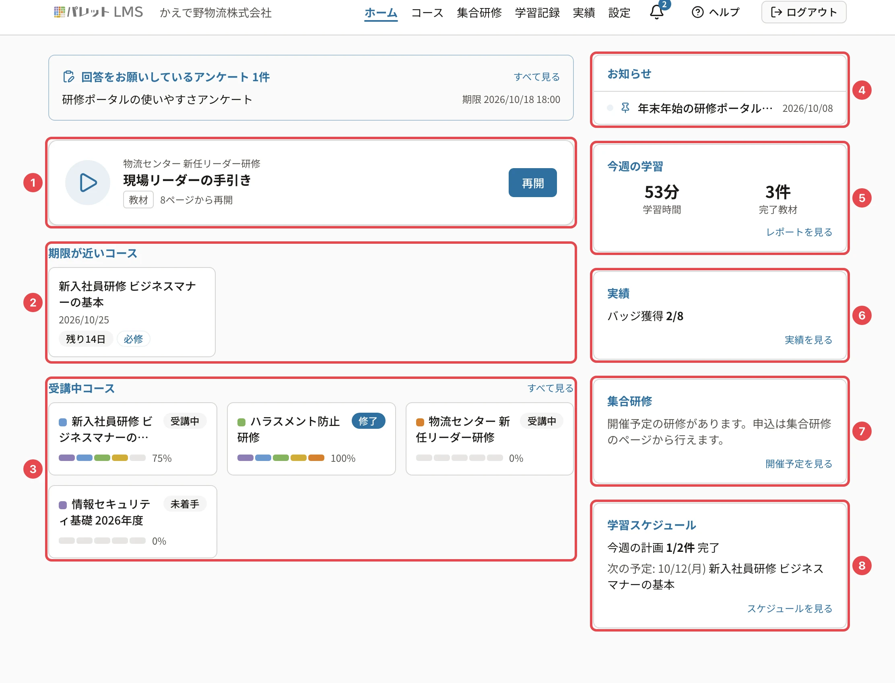
Task: Click the pin icon on the notice
Action: click(x=625, y=108)
